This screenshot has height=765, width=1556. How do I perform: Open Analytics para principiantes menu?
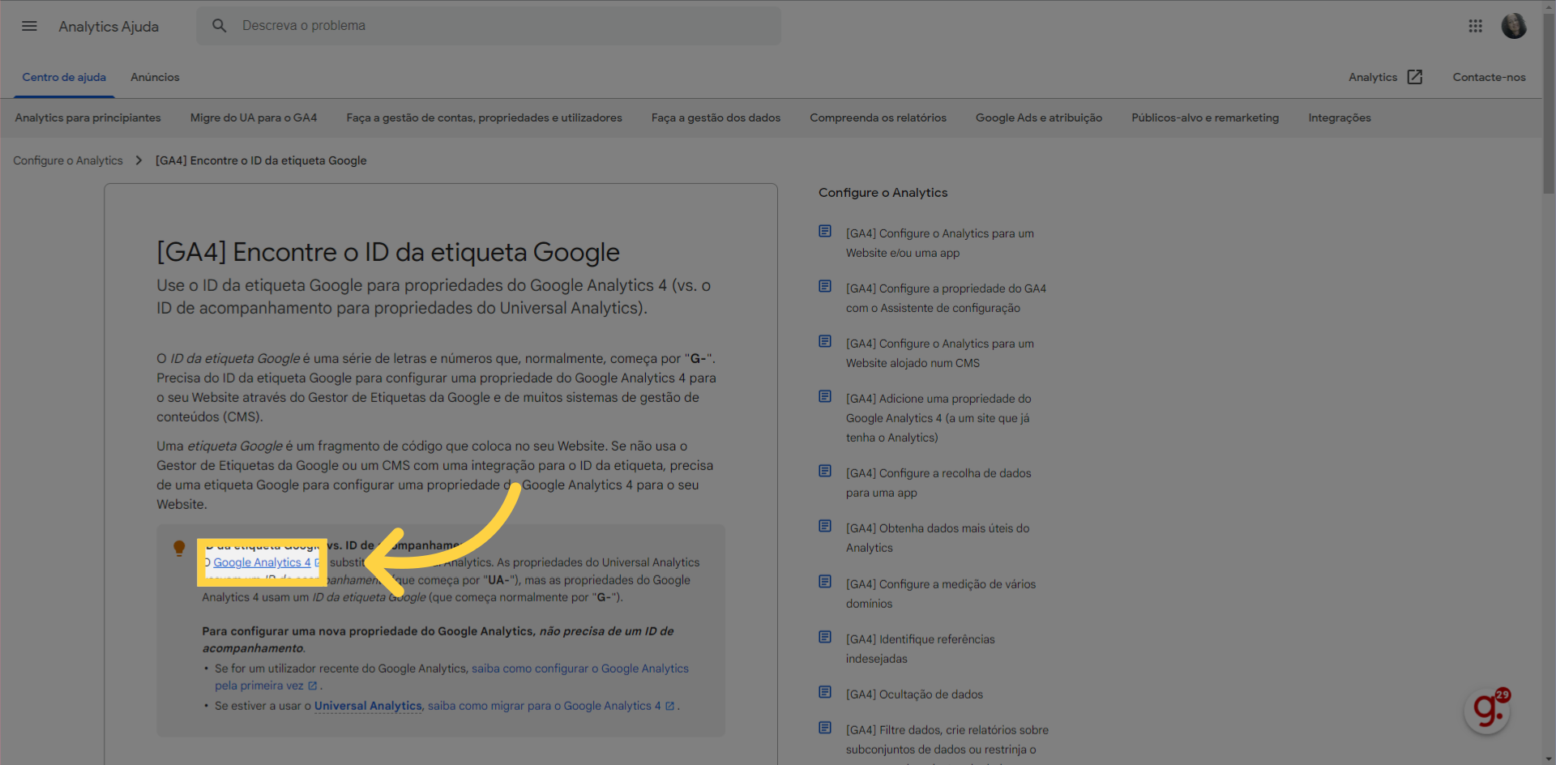[88, 118]
